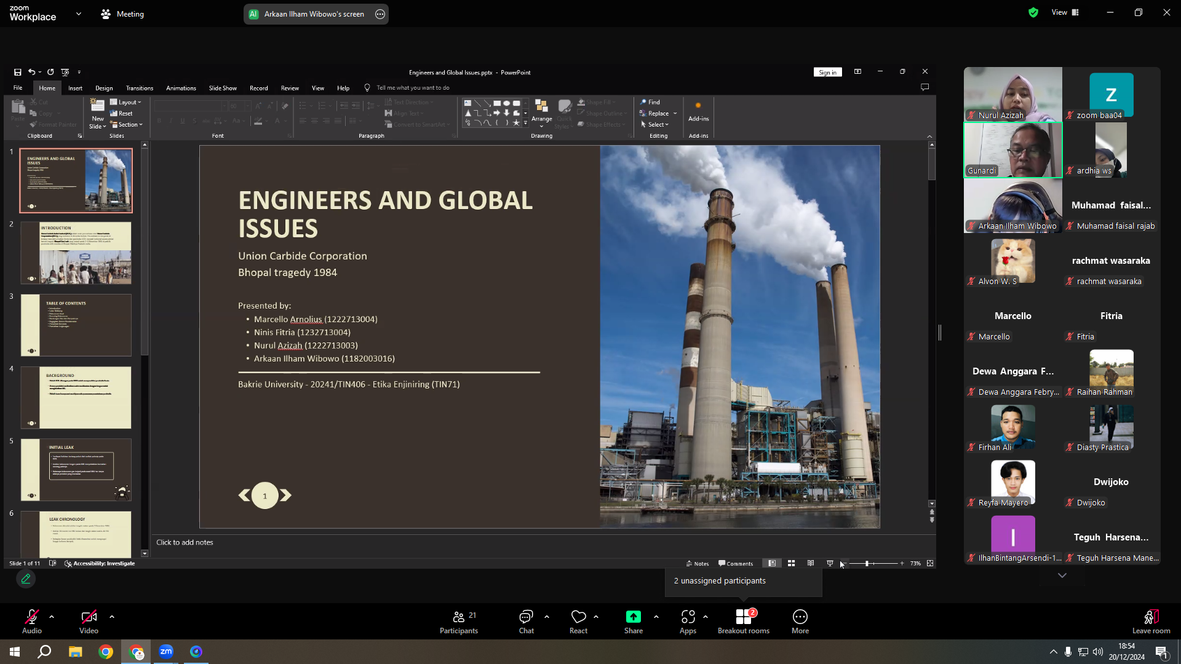The width and height of the screenshot is (1181, 664).
Task: Toggle the Notes pane in status bar
Action: point(698,563)
